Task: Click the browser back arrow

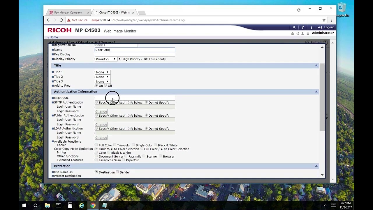Action: 48,20
